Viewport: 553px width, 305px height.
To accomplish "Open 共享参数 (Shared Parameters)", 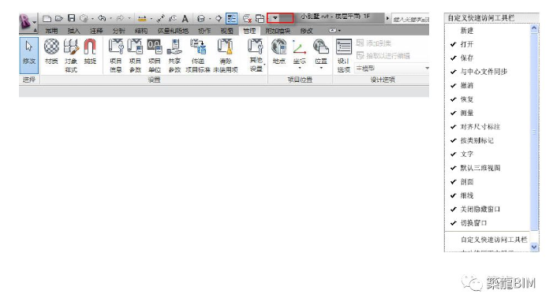I will [174, 56].
